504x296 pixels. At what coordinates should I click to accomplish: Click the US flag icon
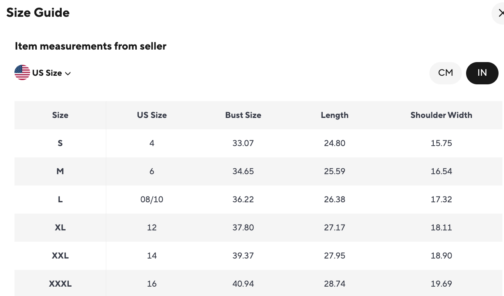pos(22,73)
